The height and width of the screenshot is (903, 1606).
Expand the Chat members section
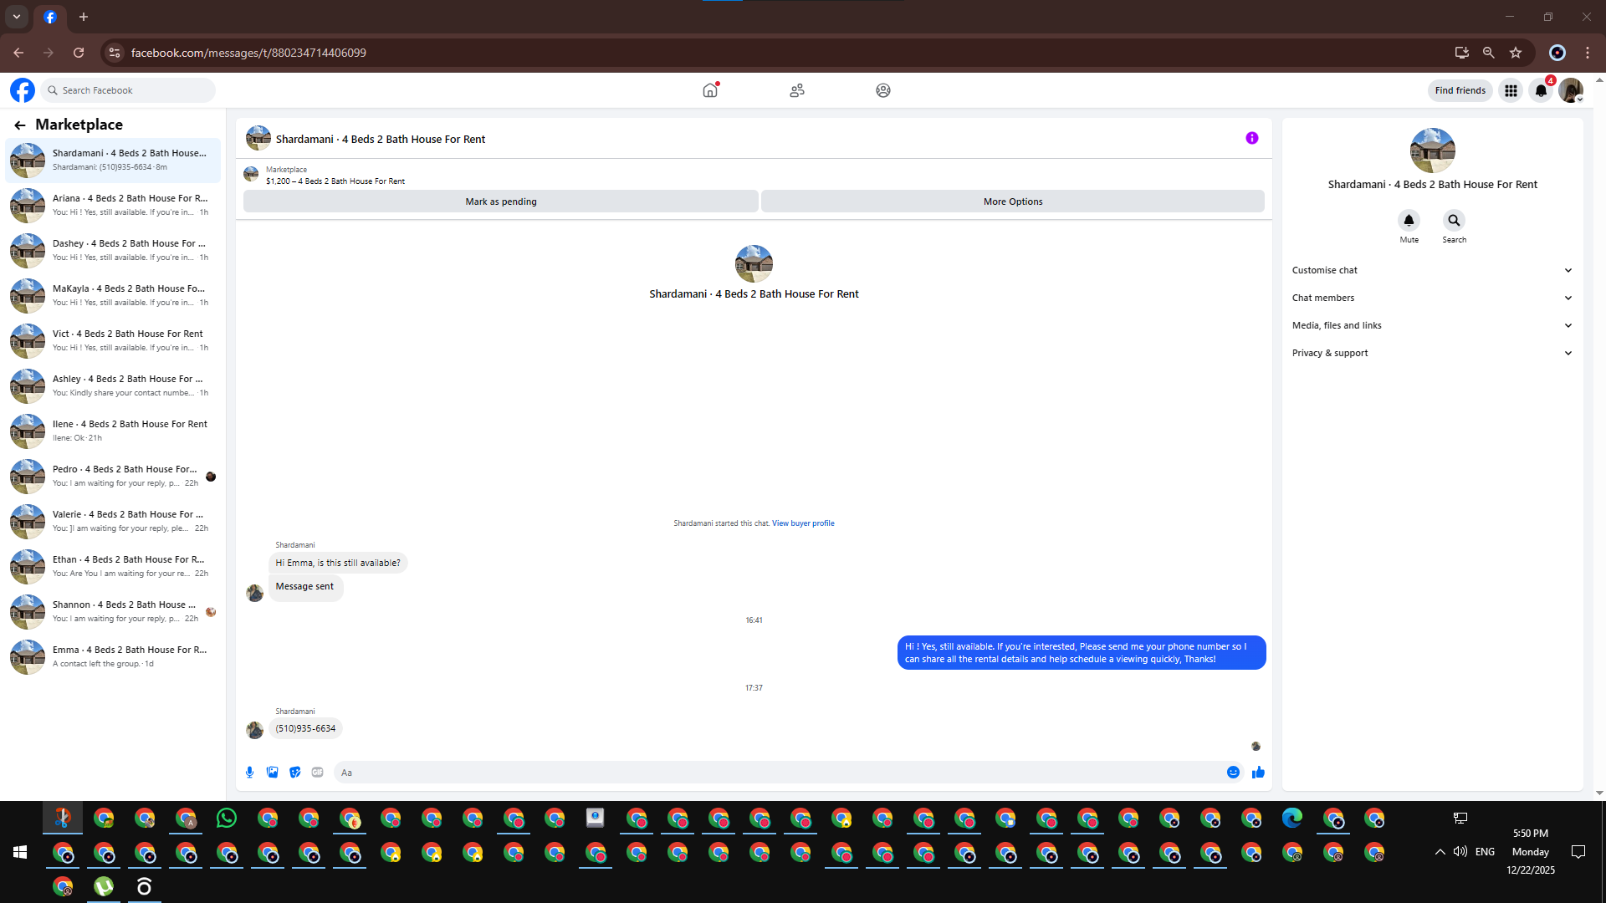1431,298
